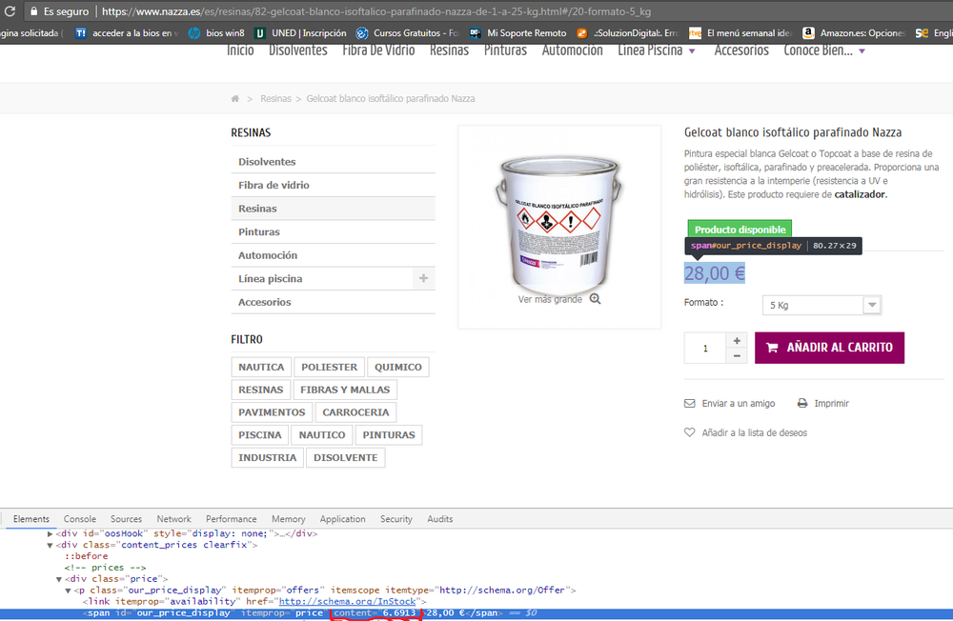Increase quantity with the plus button
Screen dimensions: 953x621
point(737,341)
